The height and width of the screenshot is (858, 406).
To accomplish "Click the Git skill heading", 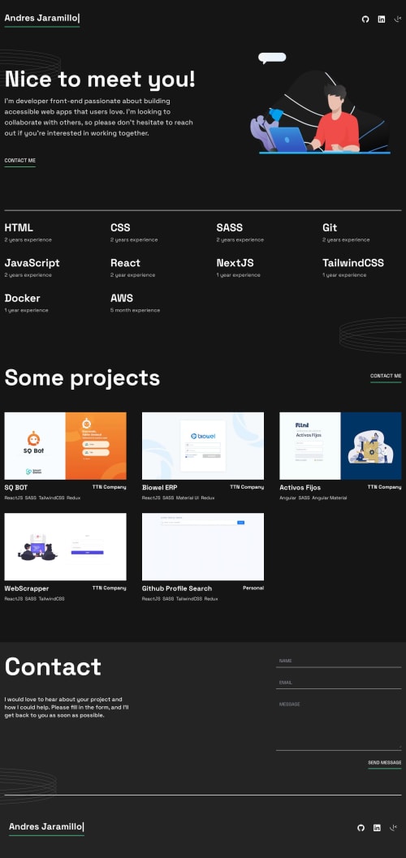I will coord(330,227).
